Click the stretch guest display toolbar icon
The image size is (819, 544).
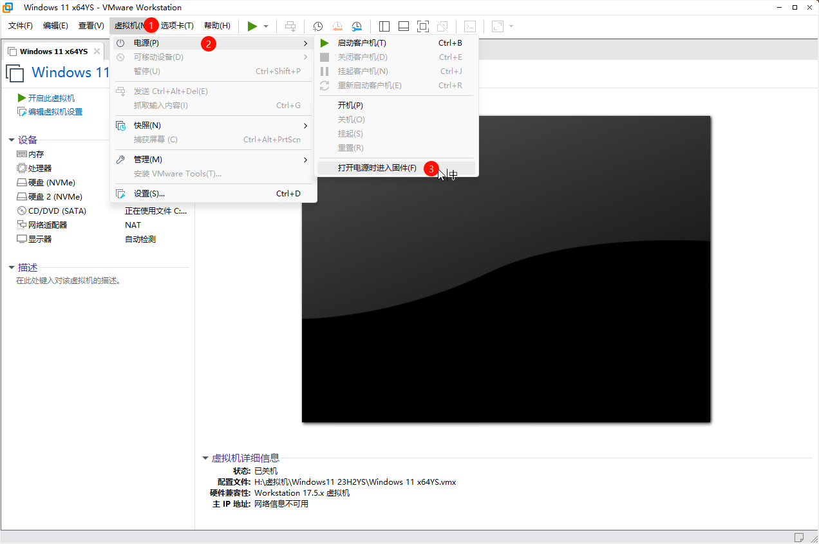(498, 26)
